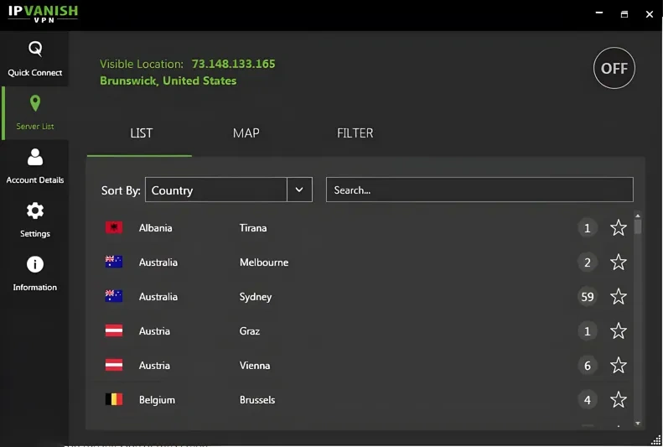Favorite the Australia Melbourne server
The width and height of the screenshot is (663, 447).
coord(619,262)
